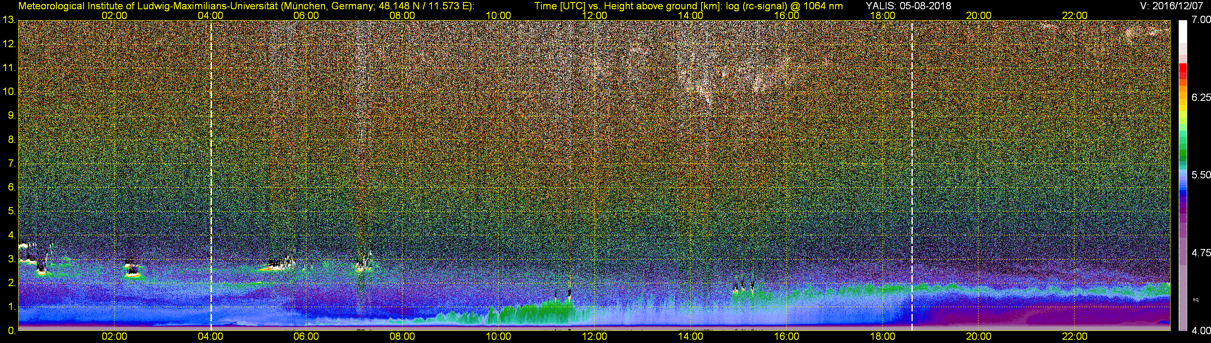This screenshot has height=343, width=1211.
Task: Click the 6.25 value on the color scale
Action: [x=1201, y=97]
